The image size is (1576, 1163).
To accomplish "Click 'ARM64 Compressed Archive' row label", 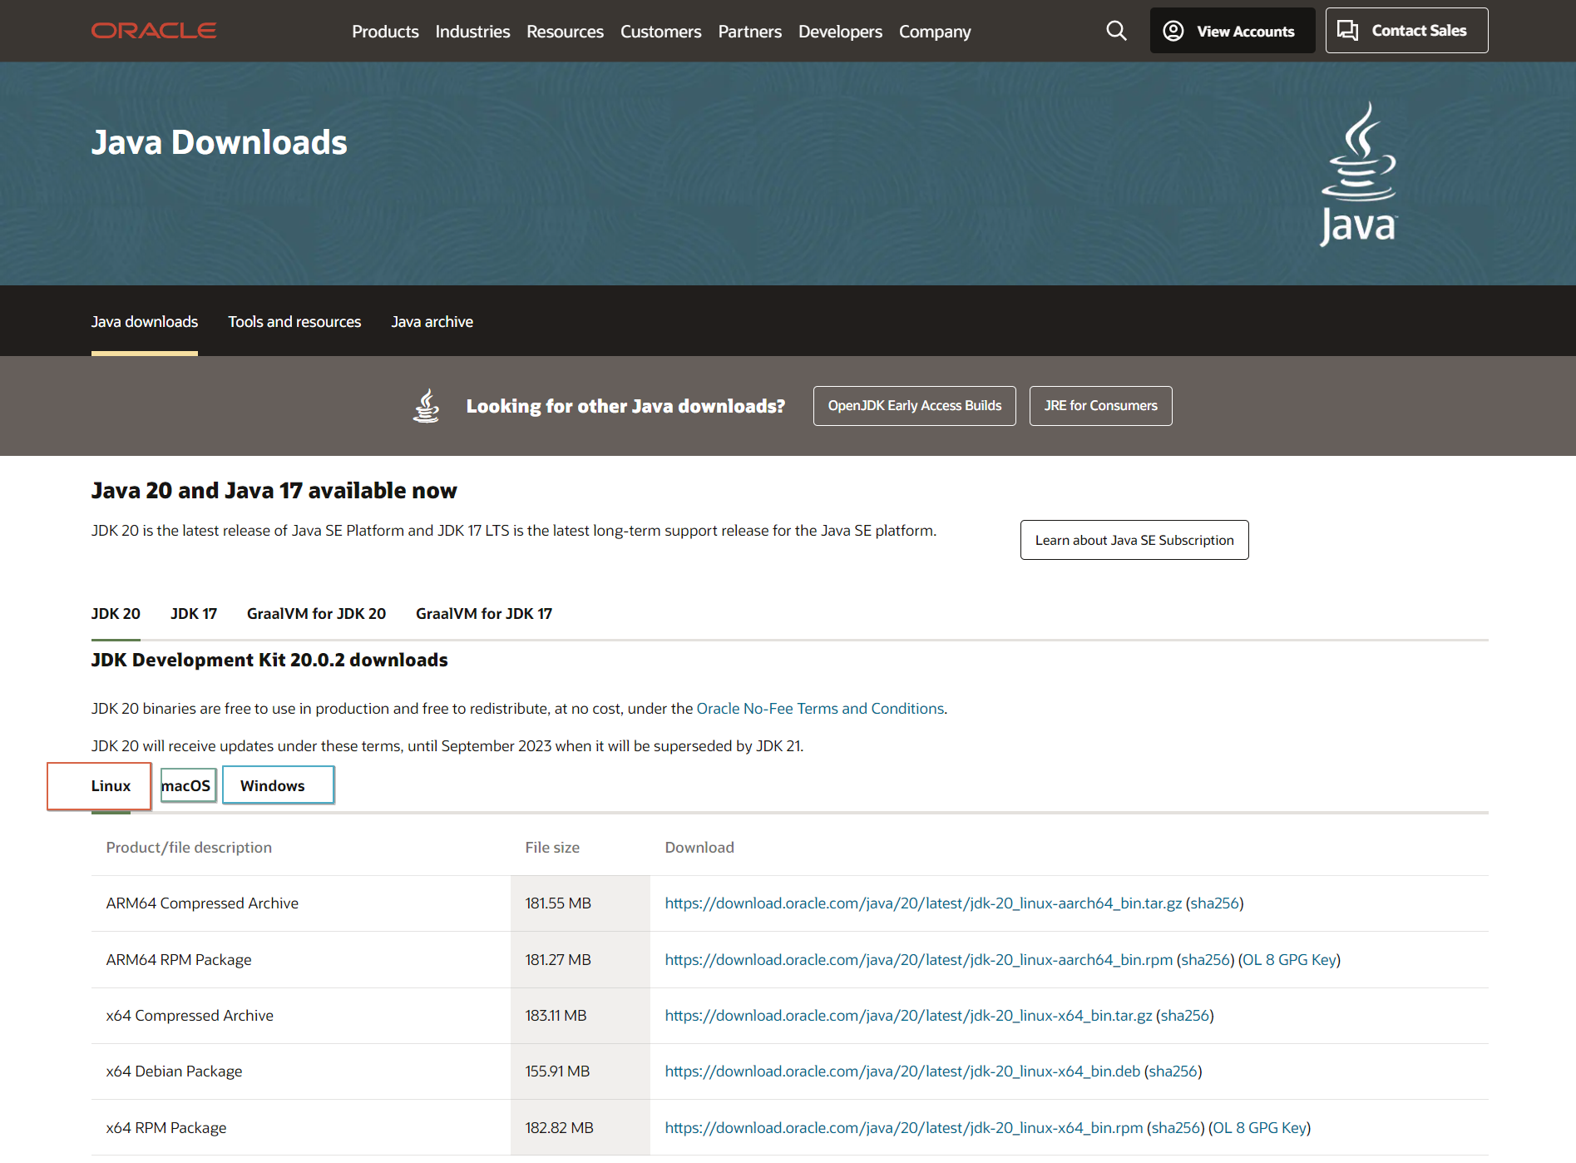I will coord(202,903).
